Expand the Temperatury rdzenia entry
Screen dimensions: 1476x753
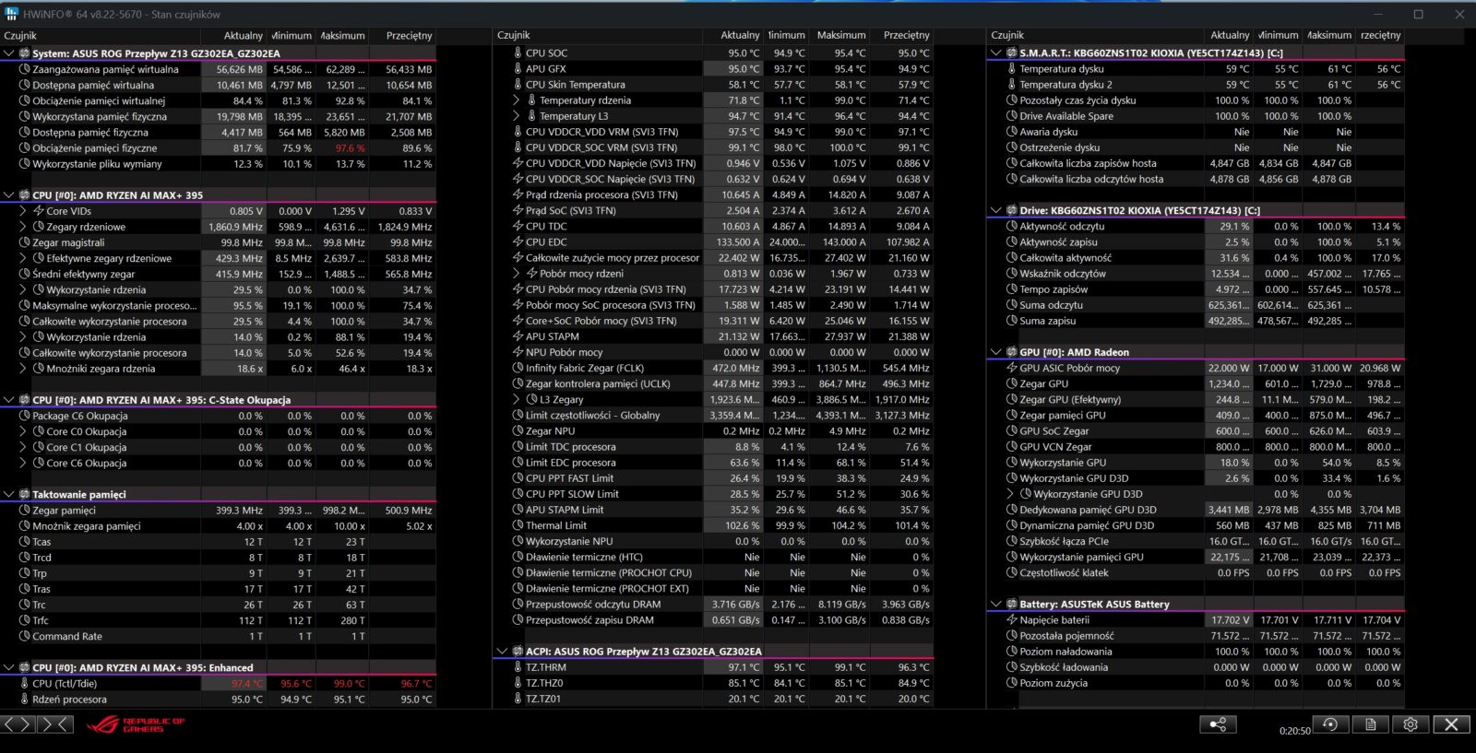[x=518, y=100]
